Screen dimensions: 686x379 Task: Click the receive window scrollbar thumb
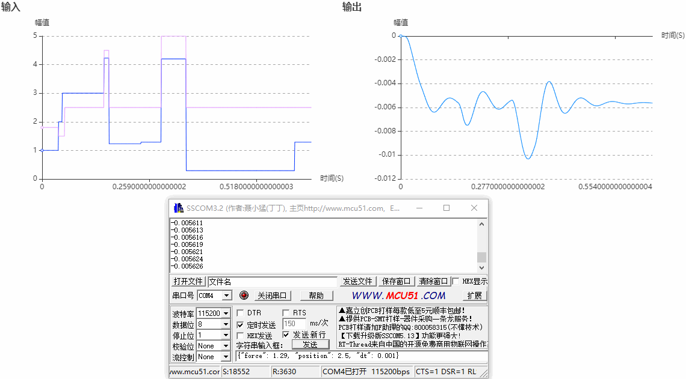pyautogui.click(x=481, y=256)
